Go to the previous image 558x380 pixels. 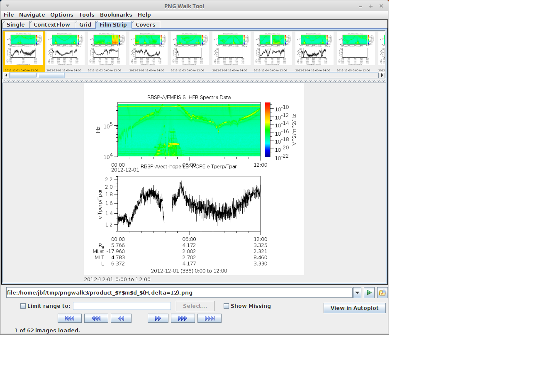121,318
